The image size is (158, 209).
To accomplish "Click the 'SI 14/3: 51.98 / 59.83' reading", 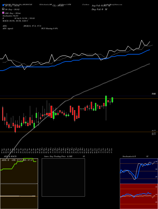I will (x=24, y=18).
